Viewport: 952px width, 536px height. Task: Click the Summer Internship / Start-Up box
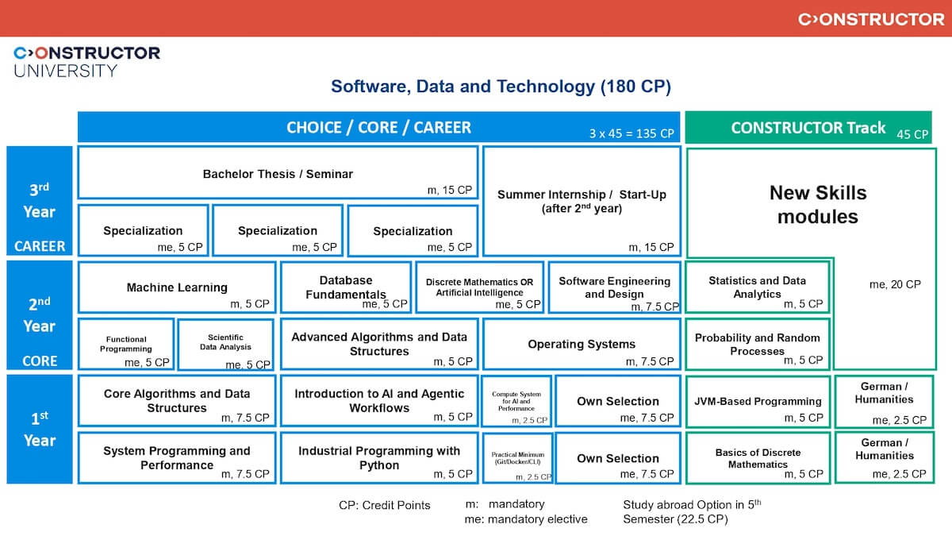(x=582, y=201)
